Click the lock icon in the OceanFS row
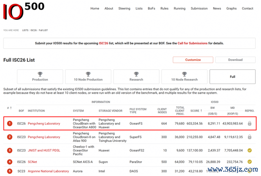 coord(250,123)
